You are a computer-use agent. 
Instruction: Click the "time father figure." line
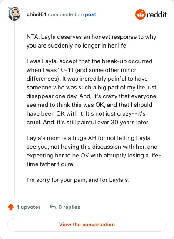(50, 164)
